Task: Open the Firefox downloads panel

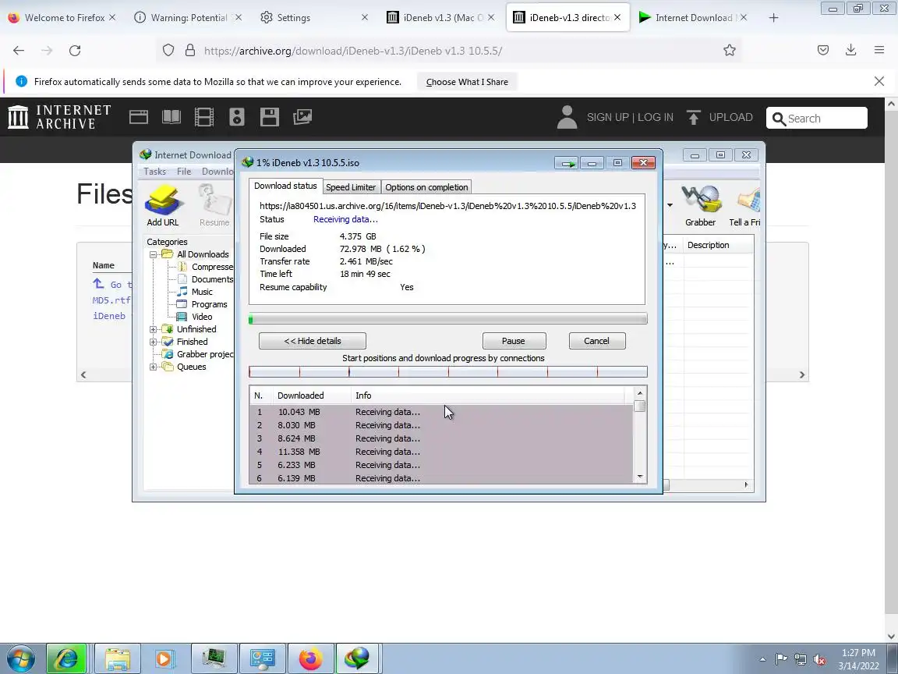Action: click(851, 51)
